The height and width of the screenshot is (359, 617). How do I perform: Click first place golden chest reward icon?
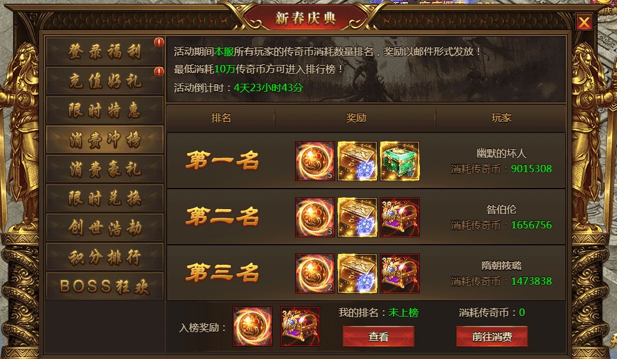pyautogui.click(x=357, y=161)
